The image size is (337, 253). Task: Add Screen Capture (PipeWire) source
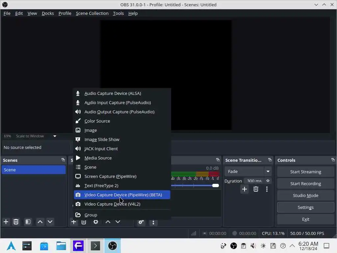(x=122, y=177)
